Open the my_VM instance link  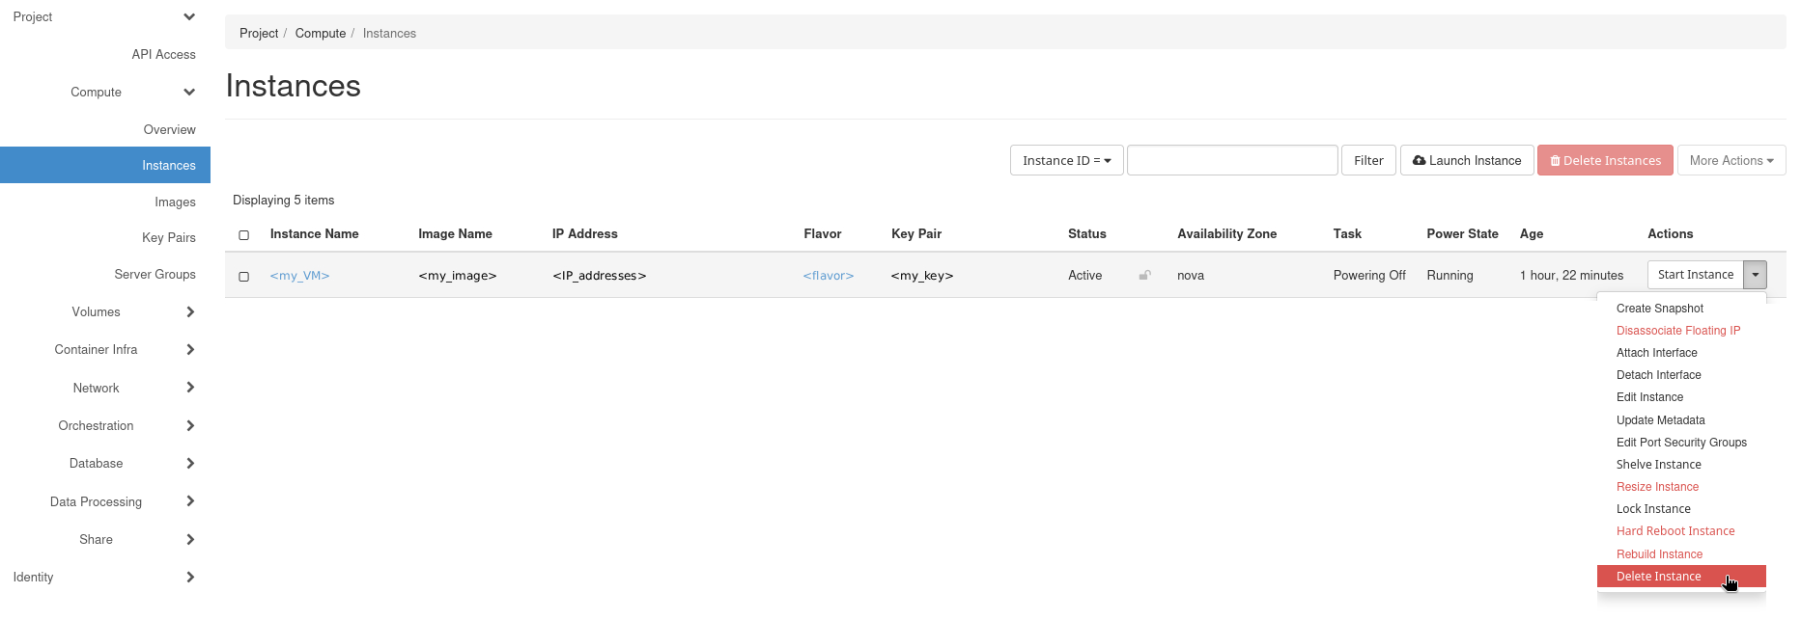coord(299,276)
